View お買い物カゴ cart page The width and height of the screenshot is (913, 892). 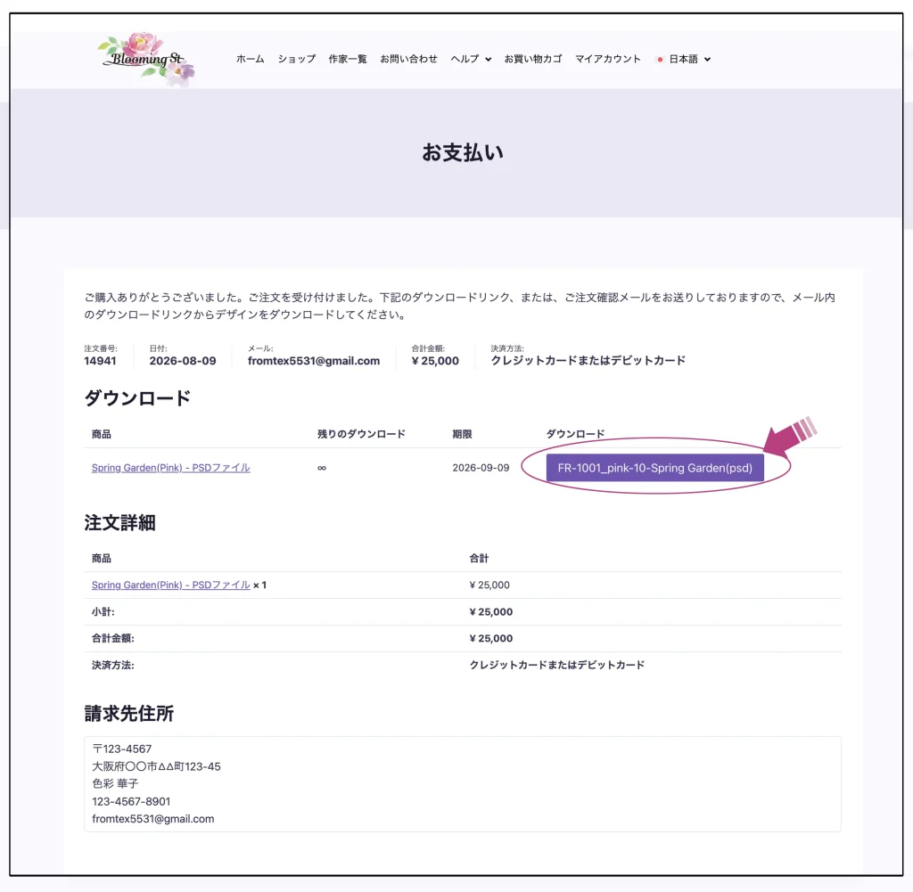(x=533, y=59)
